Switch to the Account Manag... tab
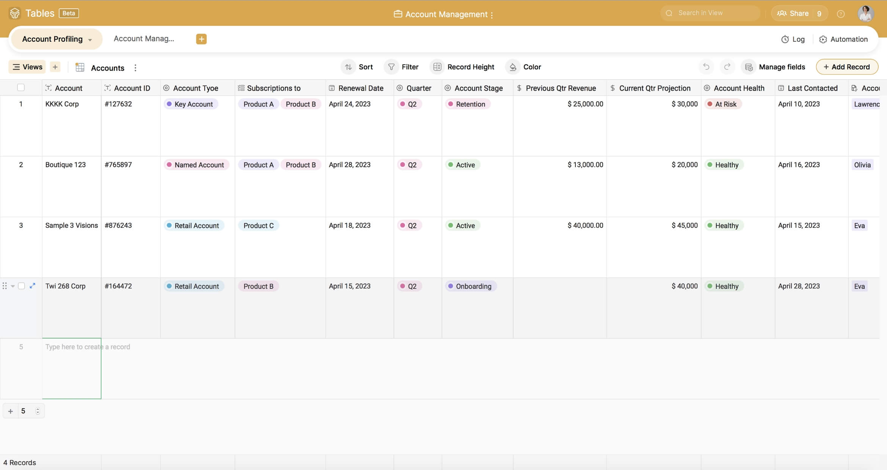Screen dimensions: 887x470 click(144, 39)
